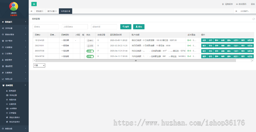Click the green add button with user icon
Viewport: 256px width, 132px height.
139,27
